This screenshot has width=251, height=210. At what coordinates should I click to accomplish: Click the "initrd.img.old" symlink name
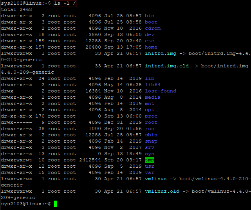(x=167, y=66)
